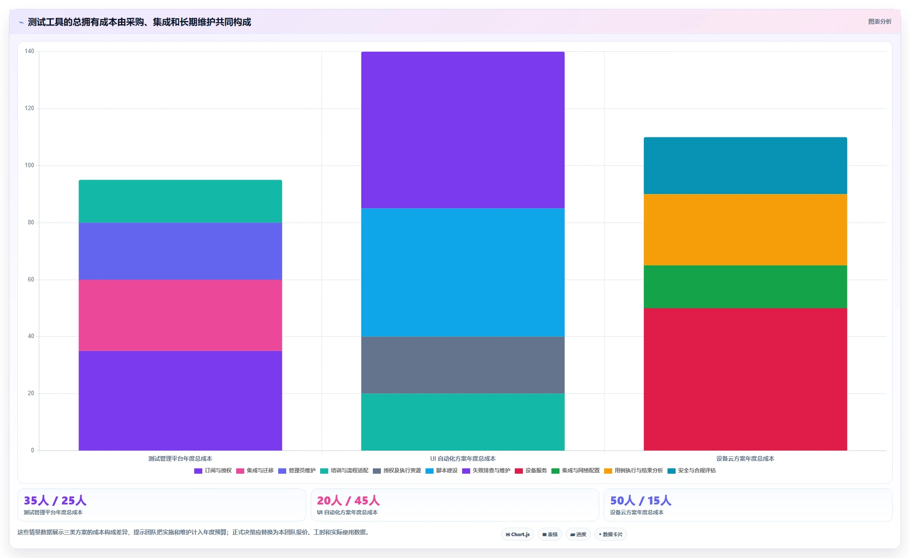Click the small icon before the chart title
This screenshot has width=910, height=558.
[21, 22]
